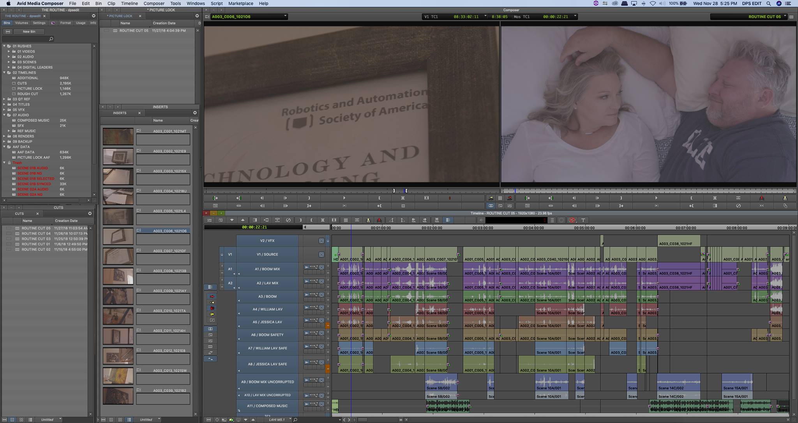Open the source clip name dropdown menu
The height and width of the screenshot is (423, 798).
[x=285, y=16]
